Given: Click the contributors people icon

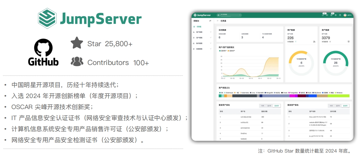Looking at the screenshot, I should pos(77,61).
